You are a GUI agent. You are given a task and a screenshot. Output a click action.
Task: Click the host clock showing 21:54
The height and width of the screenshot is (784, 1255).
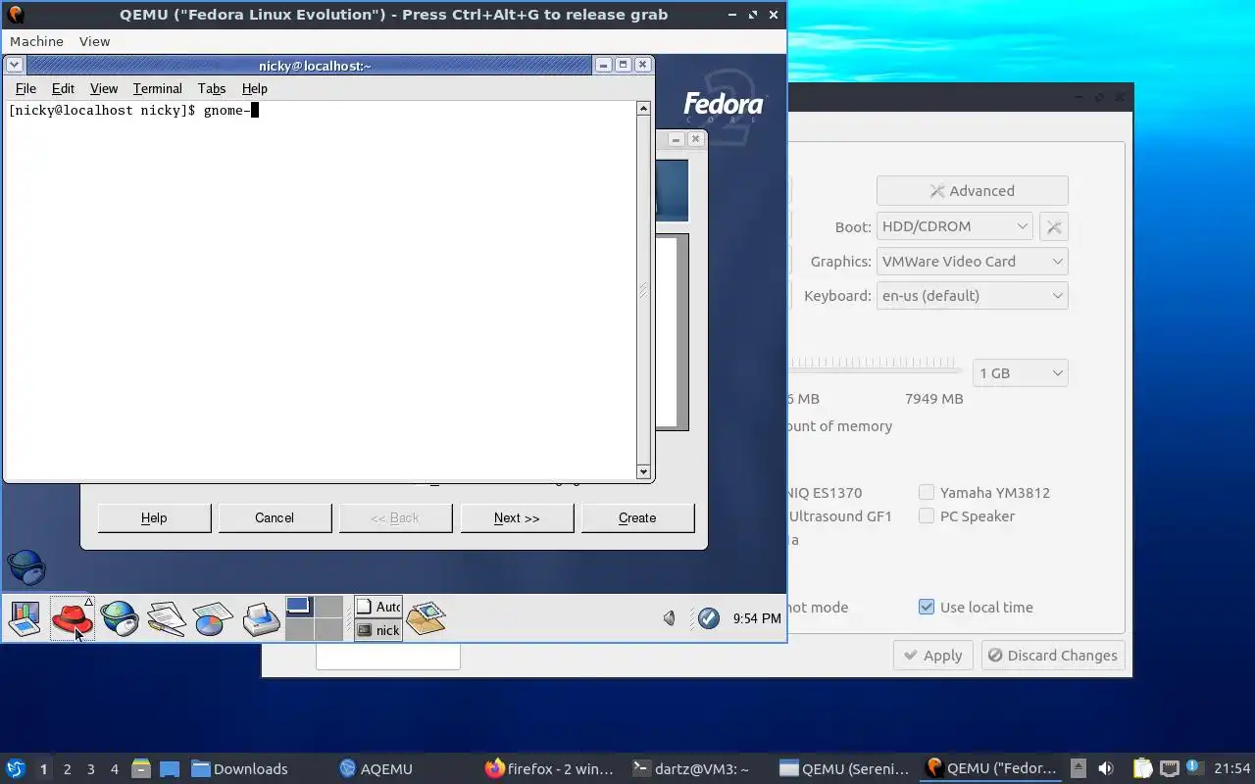(x=1232, y=768)
